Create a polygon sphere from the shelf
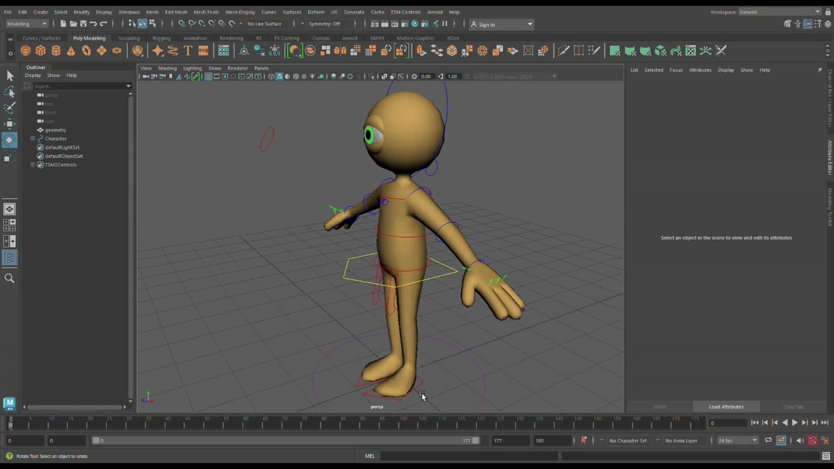This screenshot has width=834, height=469. (25, 50)
